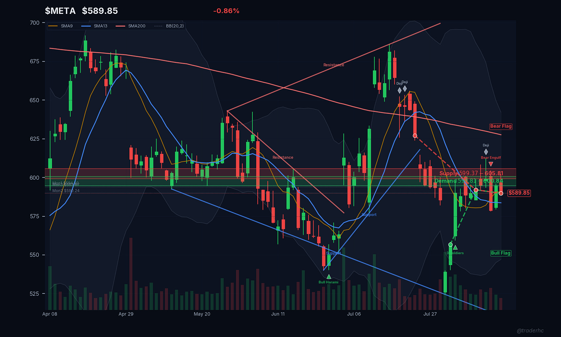This screenshot has height=337, width=561.
Task: Click the Bull Harami green triangle marker
Action: point(329,276)
